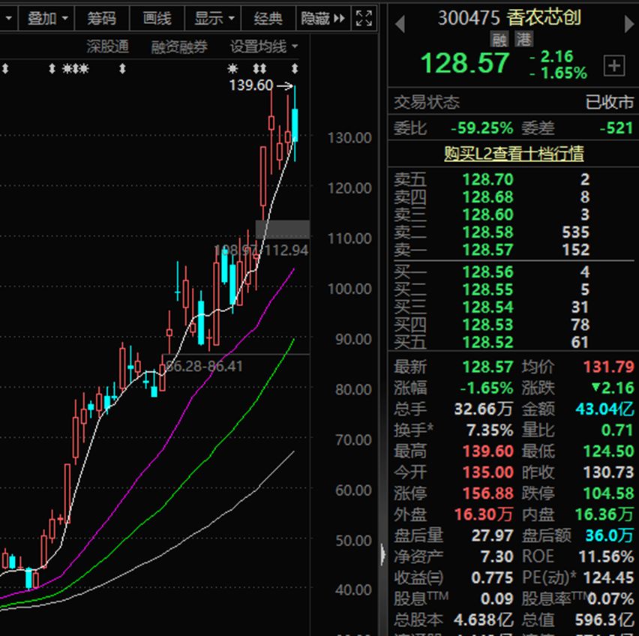Expand the 显示 display dropdown

[214, 18]
